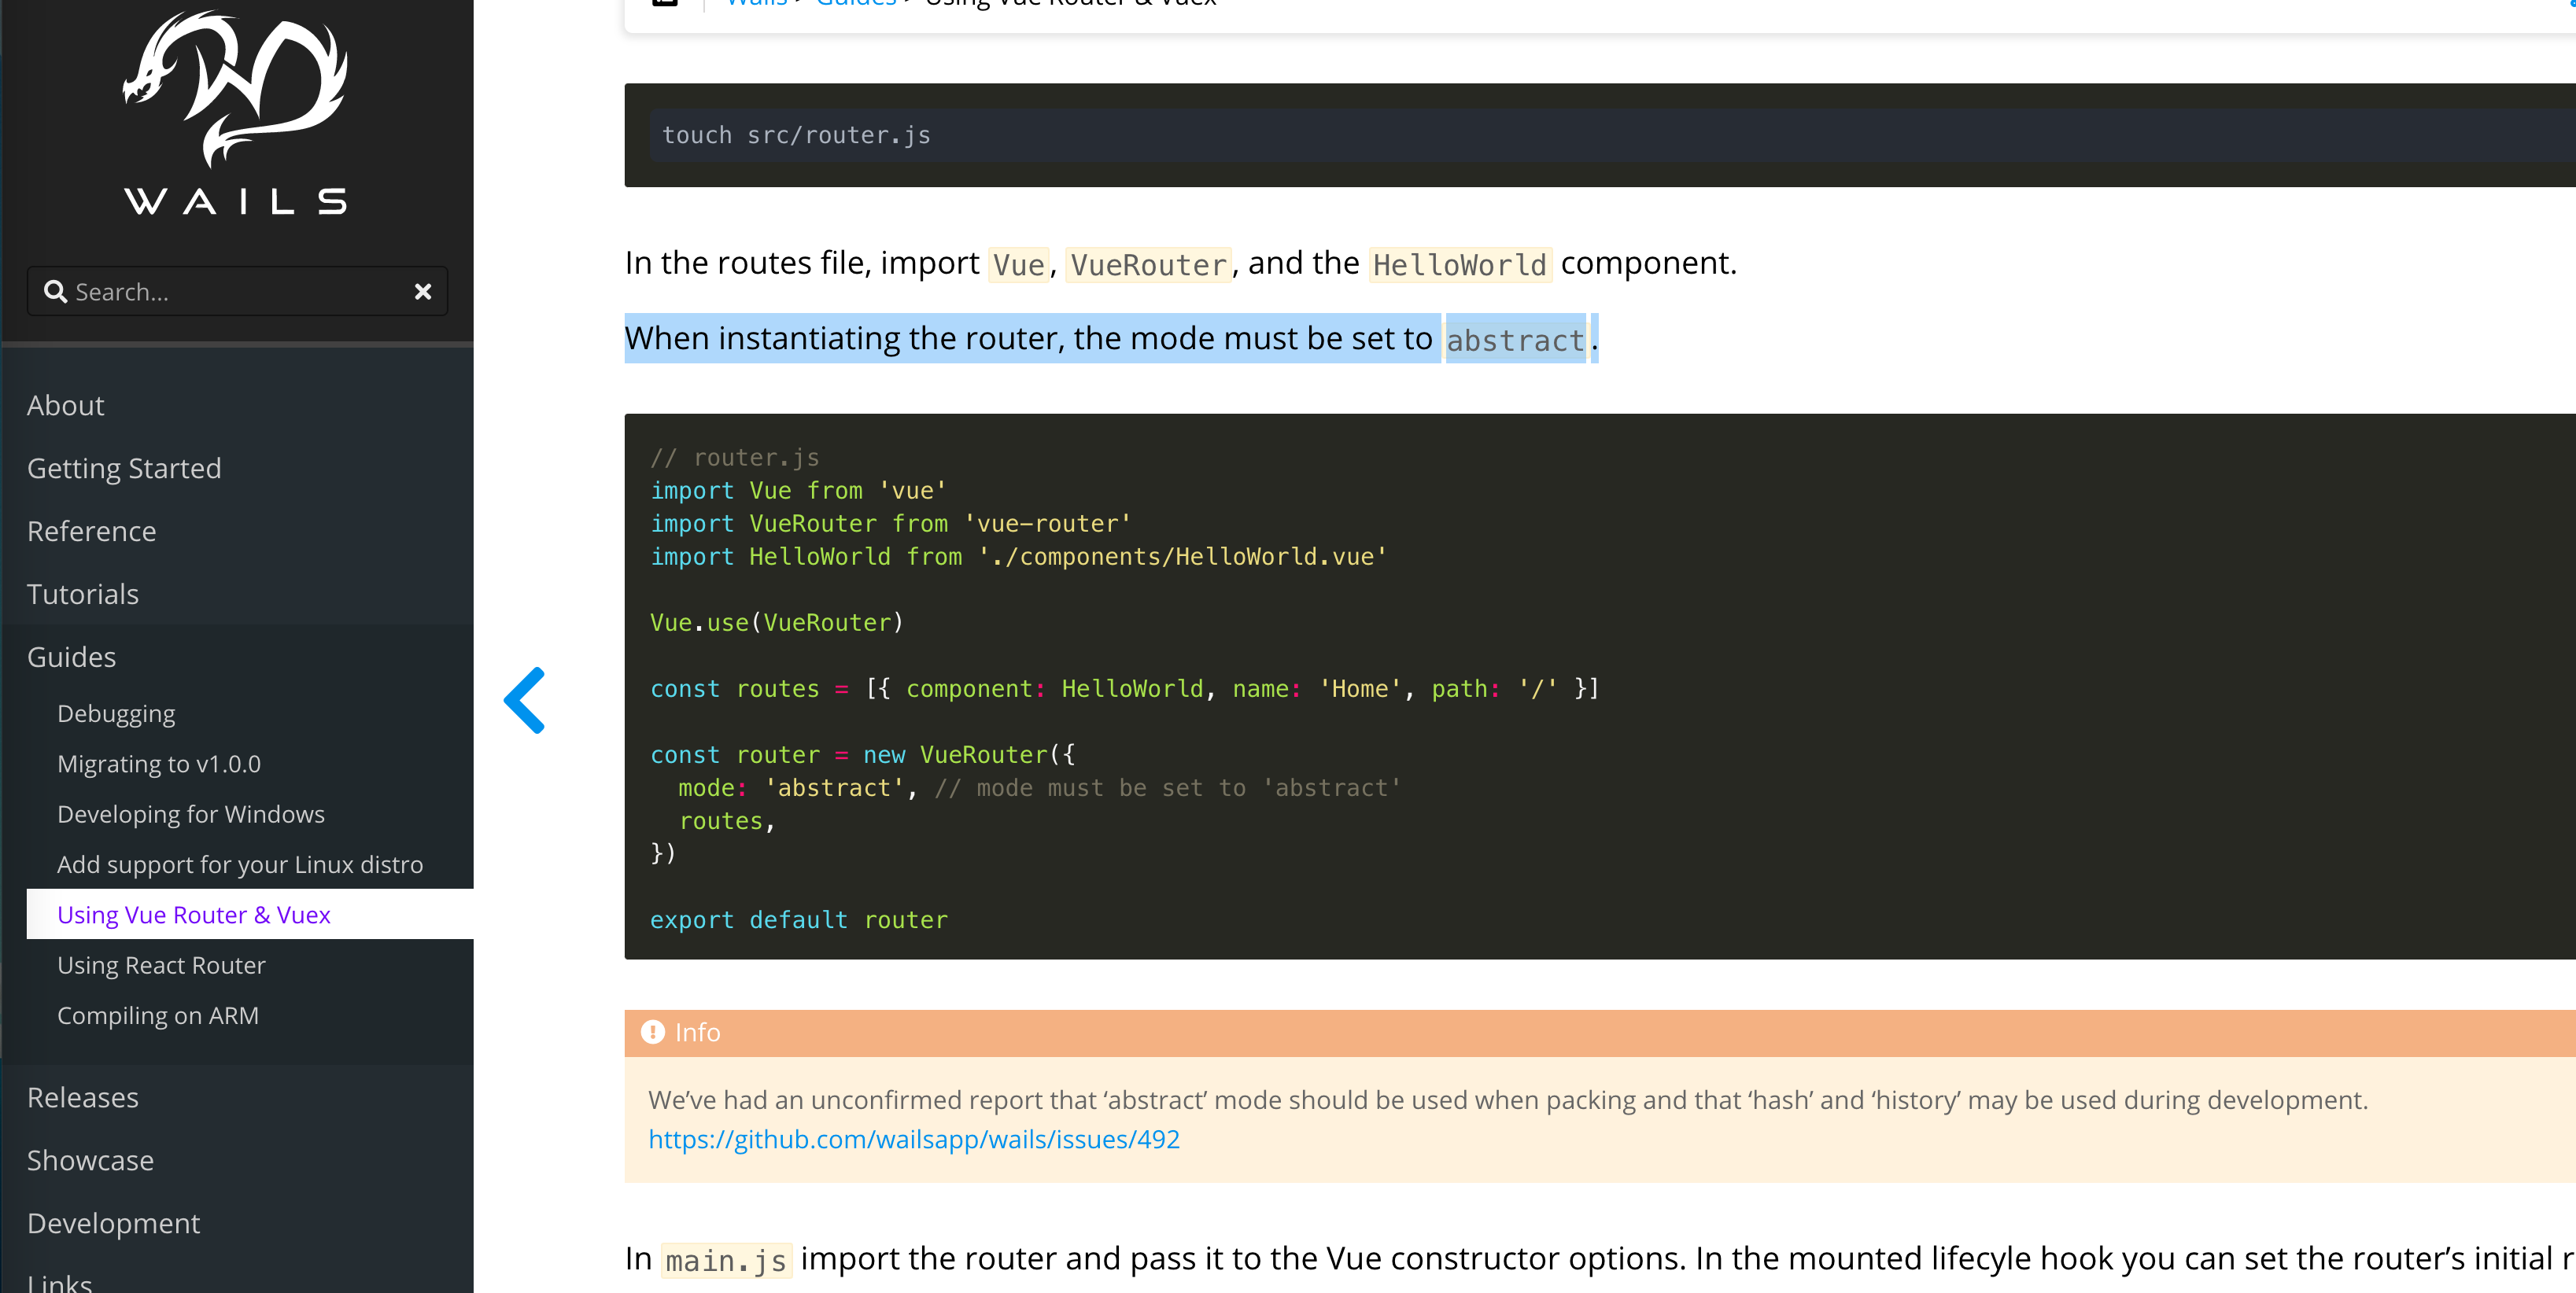Open the Using React Router guide

pos(161,965)
